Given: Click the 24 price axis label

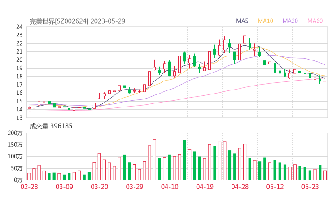Looking at the screenshot, I should tap(19, 27).
